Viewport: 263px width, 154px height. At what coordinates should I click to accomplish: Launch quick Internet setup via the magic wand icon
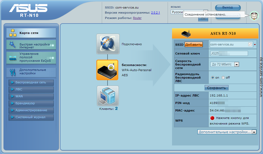coord(12,45)
